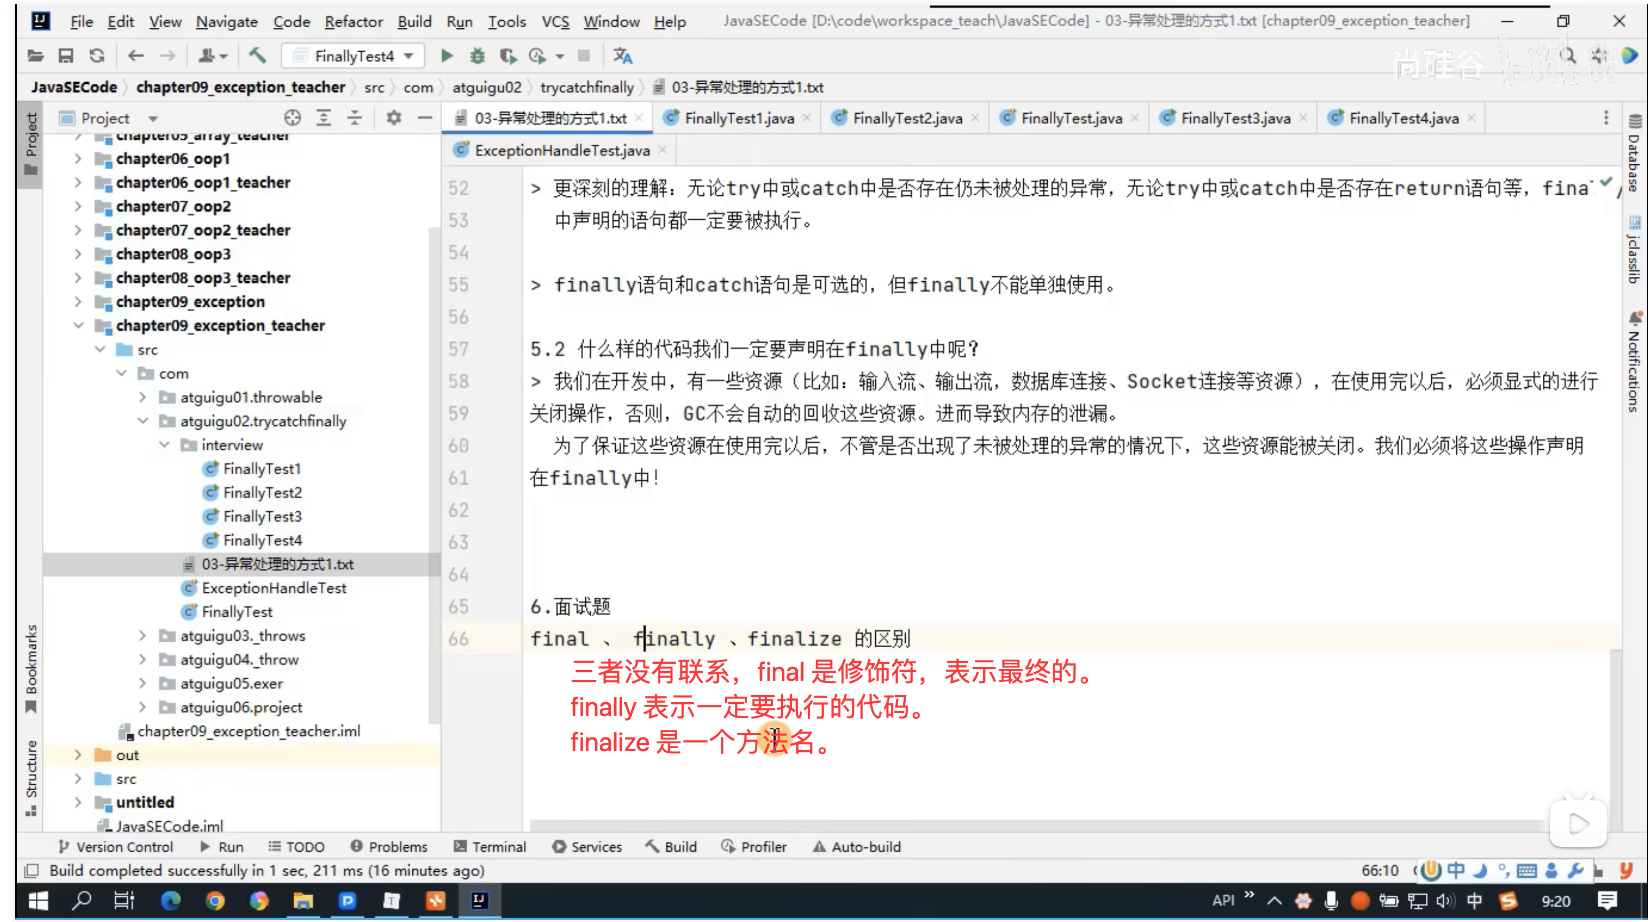The width and height of the screenshot is (1648, 922).
Task: Collapse all project tree nodes icon
Action: (x=355, y=117)
